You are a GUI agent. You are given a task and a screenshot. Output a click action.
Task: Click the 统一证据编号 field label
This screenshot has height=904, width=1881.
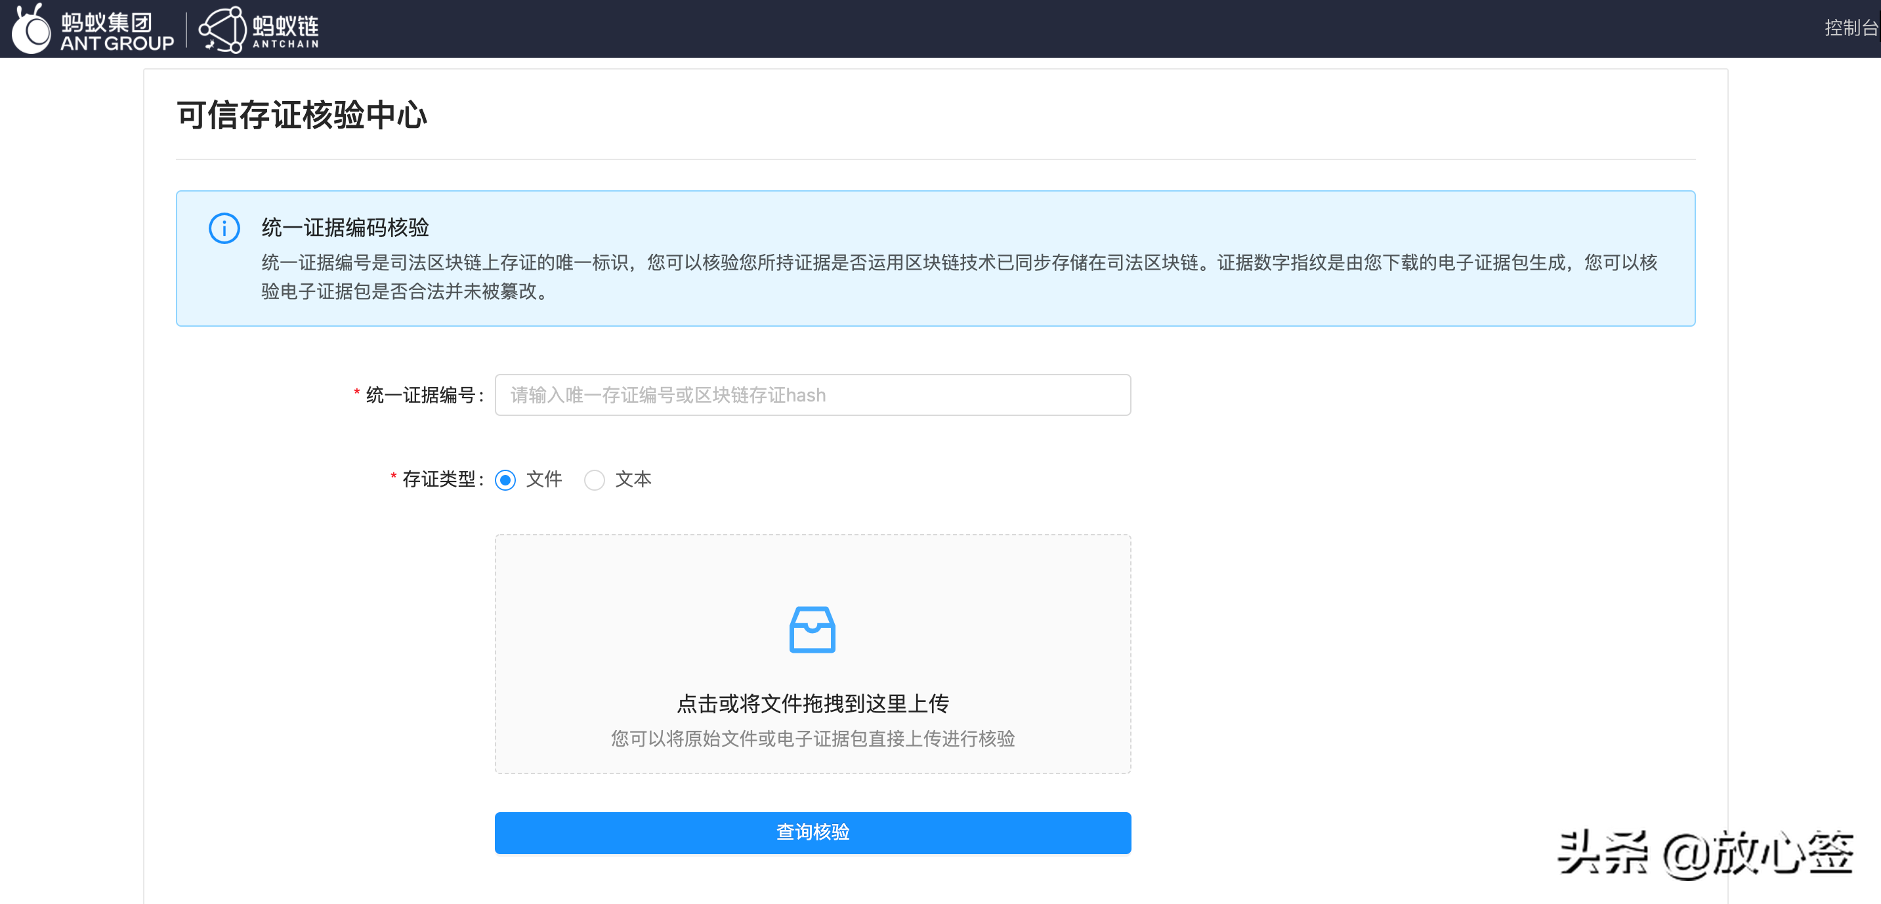(421, 395)
